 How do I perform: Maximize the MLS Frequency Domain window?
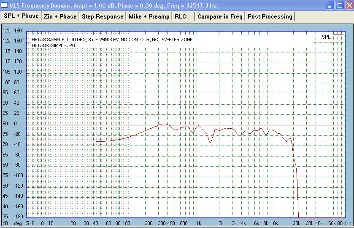pyautogui.click(x=340, y=5)
